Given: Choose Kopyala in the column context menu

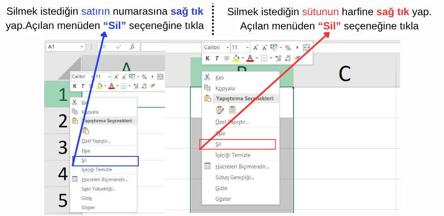Looking at the screenshot, I should 225,88.
